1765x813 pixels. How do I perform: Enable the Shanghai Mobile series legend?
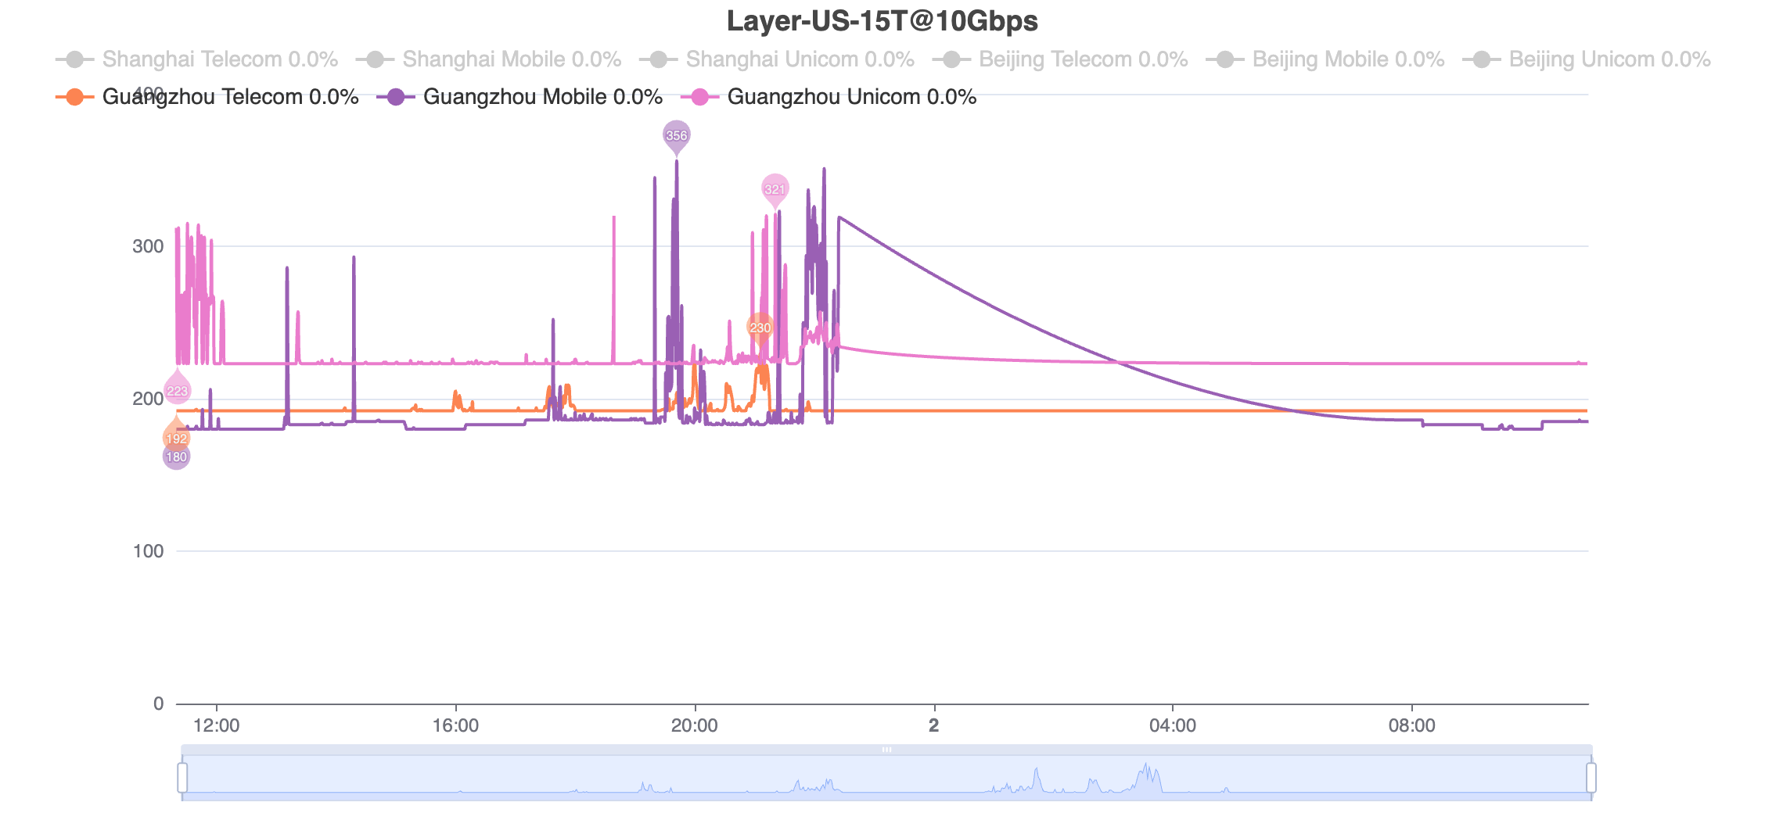pyautogui.click(x=489, y=59)
